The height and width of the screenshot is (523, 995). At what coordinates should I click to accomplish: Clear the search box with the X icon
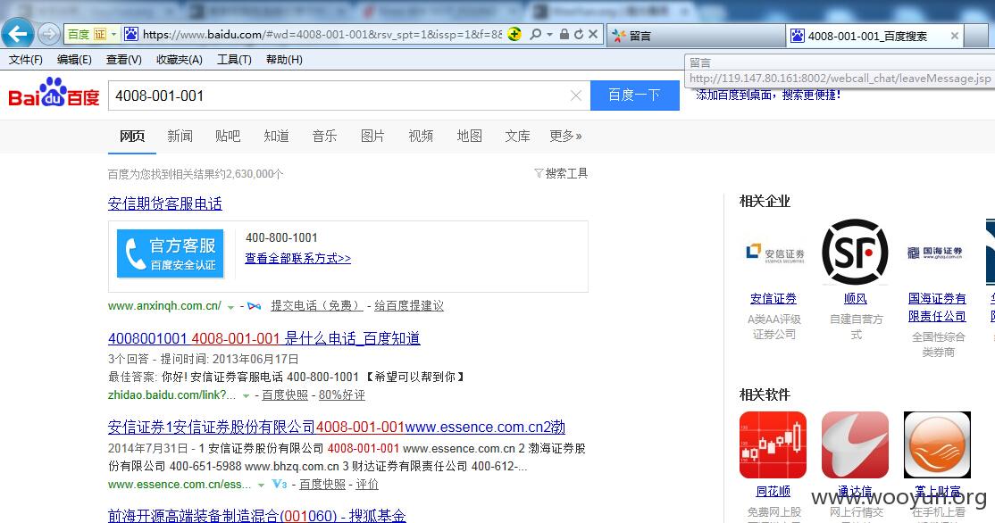tap(575, 95)
